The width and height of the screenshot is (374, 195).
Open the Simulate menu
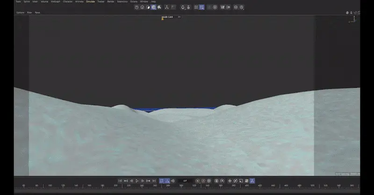(x=90, y=1)
